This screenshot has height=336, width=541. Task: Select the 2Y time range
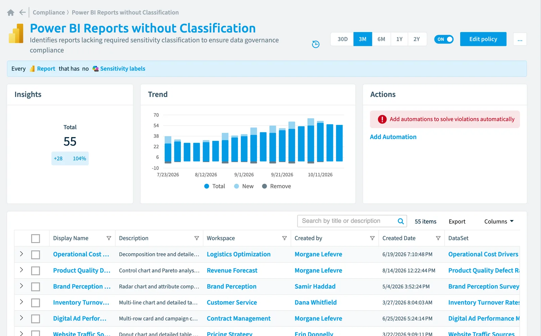[x=417, y=39]
